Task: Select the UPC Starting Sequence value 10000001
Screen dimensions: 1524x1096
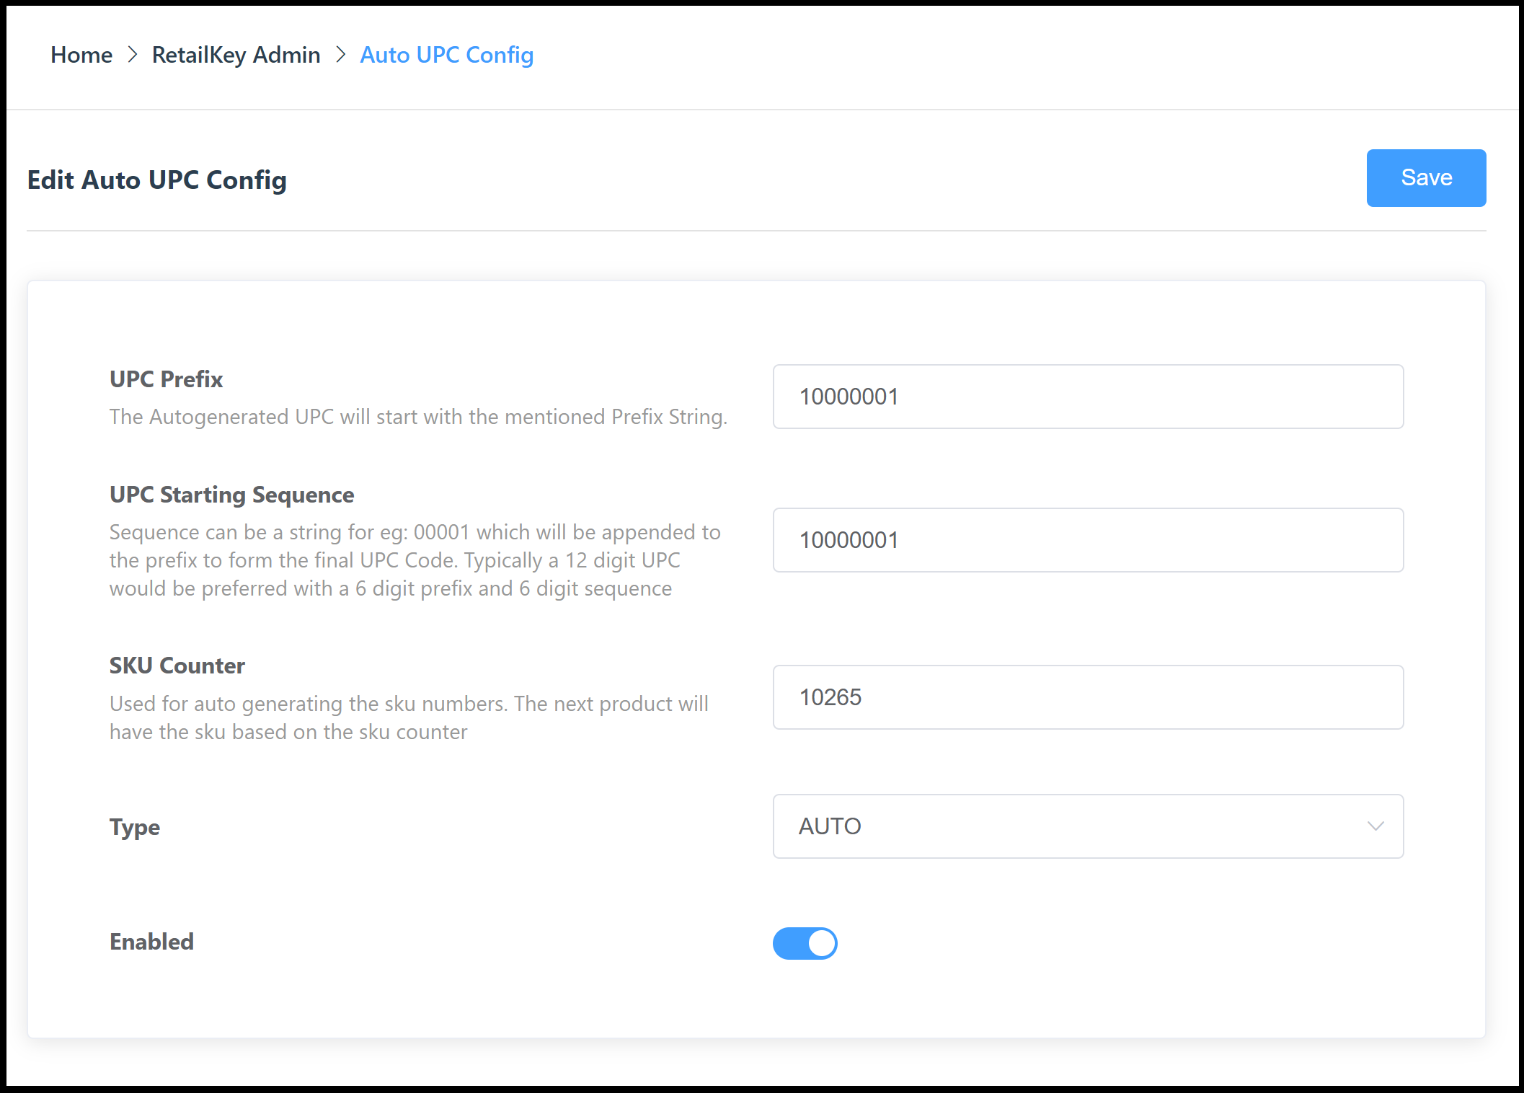Action: point(849,539)
